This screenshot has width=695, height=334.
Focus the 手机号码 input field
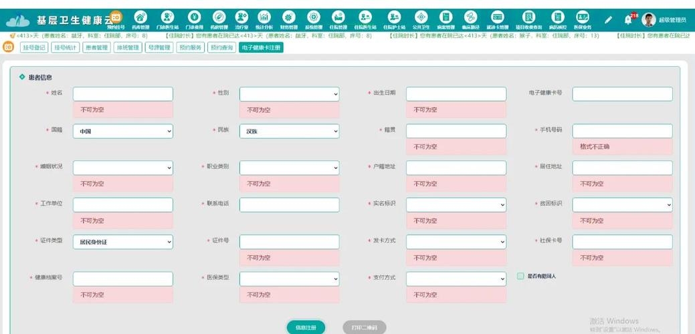click(622, 132)
